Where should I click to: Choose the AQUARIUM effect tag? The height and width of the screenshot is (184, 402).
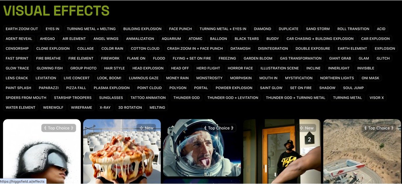pyautogui.click(x=171, y=39)
